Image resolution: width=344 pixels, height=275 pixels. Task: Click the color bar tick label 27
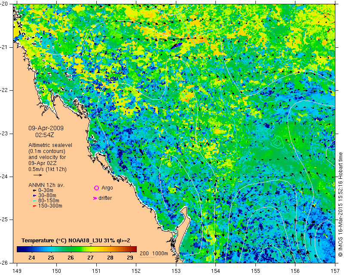[x=90, y=257]
